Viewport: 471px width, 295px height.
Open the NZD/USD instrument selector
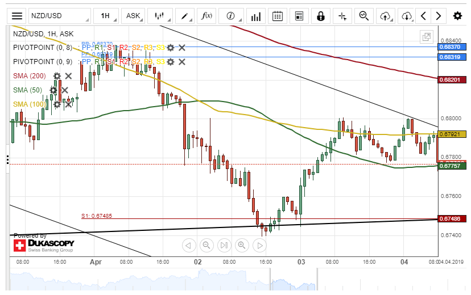pyautogui.click(x=60, y=16)
